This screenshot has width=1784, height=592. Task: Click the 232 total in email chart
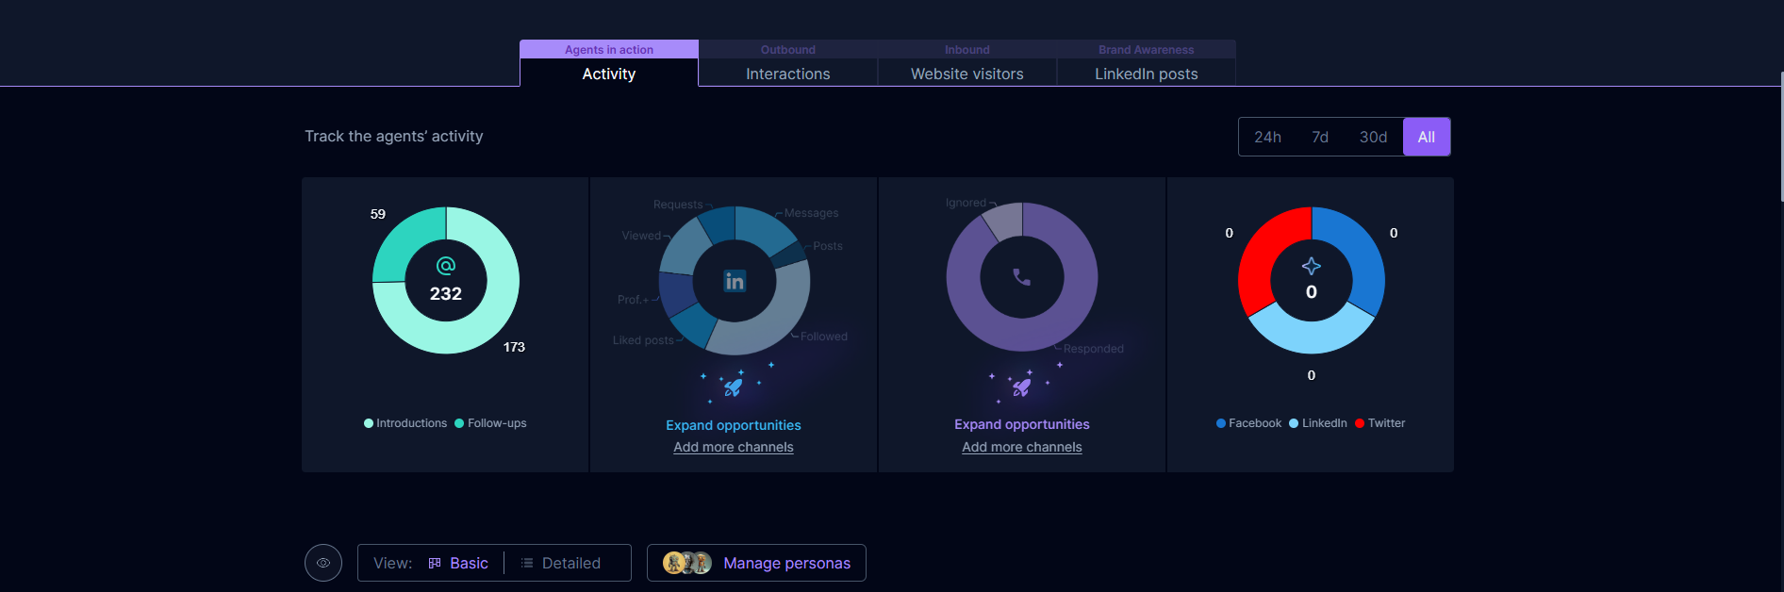coord(446,293)
